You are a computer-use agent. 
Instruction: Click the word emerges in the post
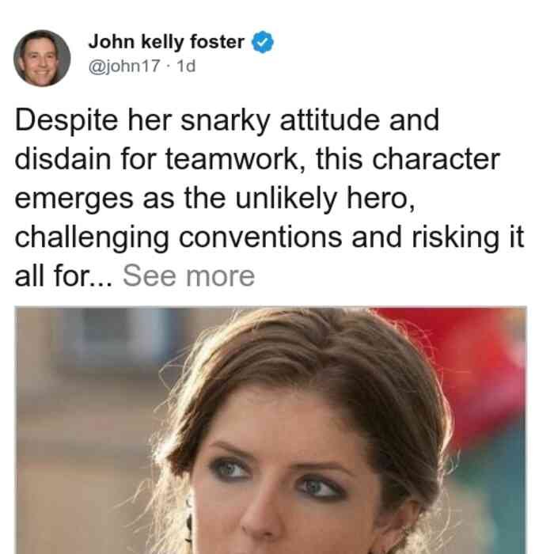74,199
